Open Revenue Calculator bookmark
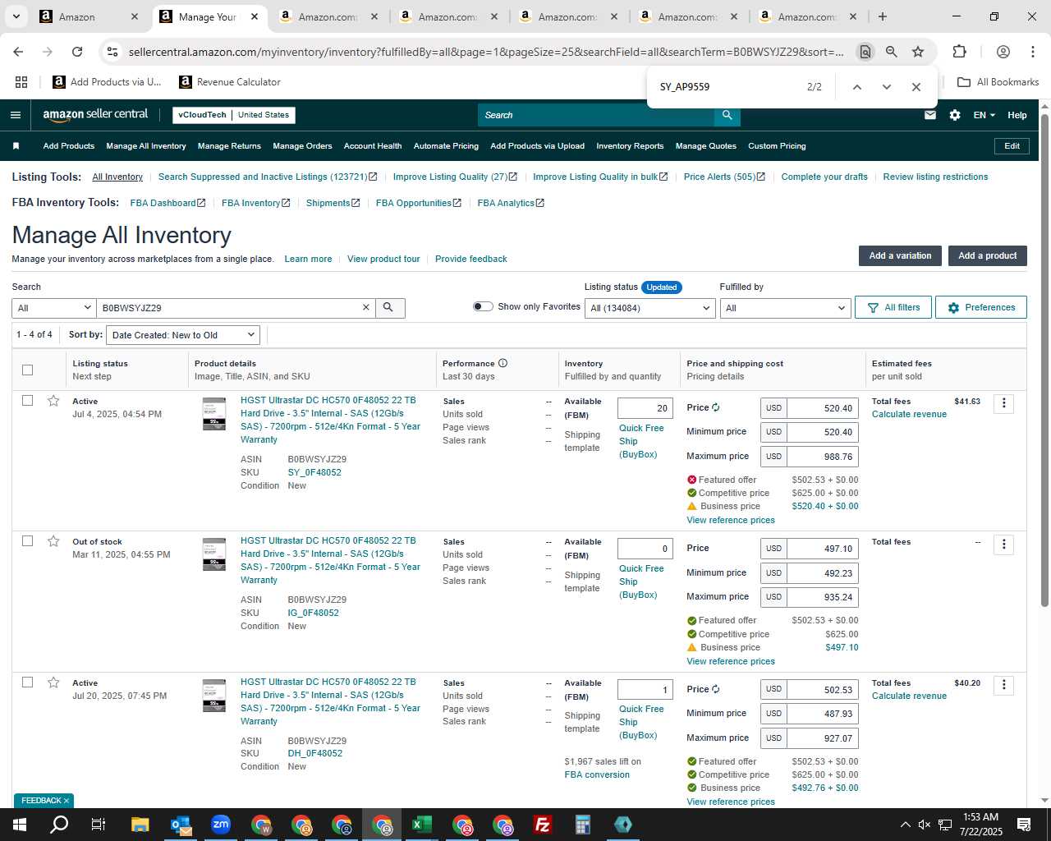1051x841 pixels. coord(230,82)
